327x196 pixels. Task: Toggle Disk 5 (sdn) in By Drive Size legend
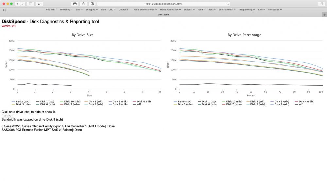[21, 104]
